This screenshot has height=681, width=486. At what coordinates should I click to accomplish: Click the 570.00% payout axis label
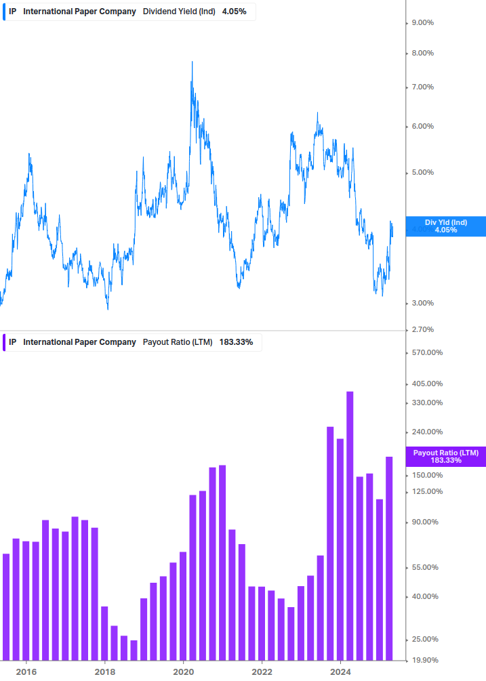click(x=427, y=352)
